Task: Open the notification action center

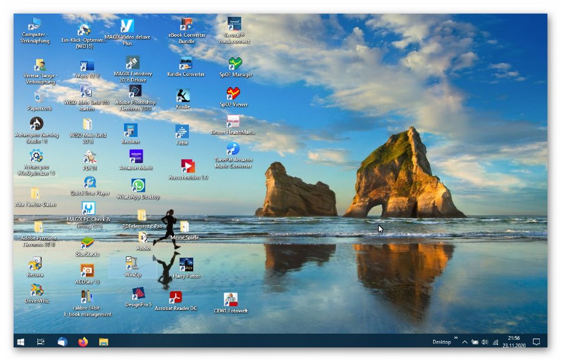Action: pyautogui.click(x=536, y=342)
